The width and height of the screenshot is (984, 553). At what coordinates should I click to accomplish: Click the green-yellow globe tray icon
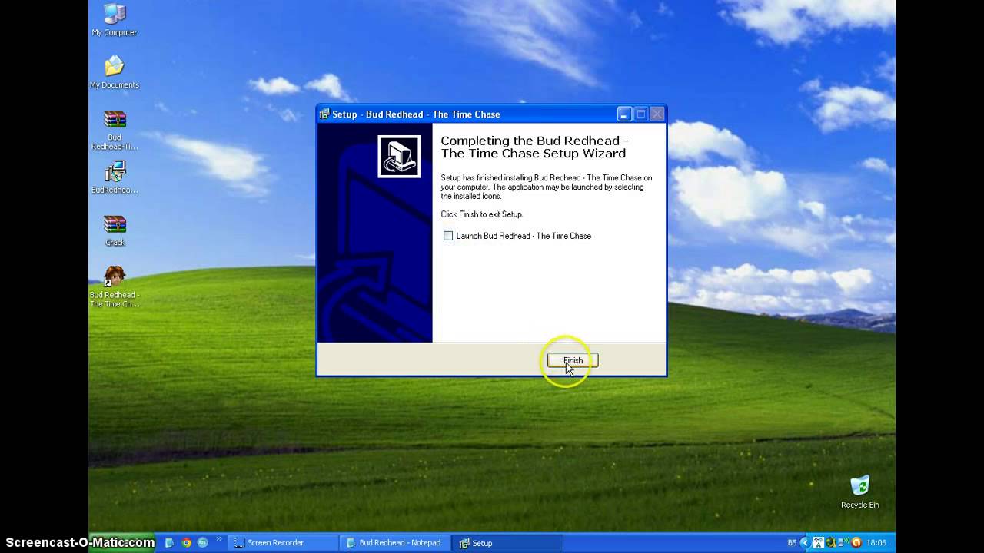(831, 543)
